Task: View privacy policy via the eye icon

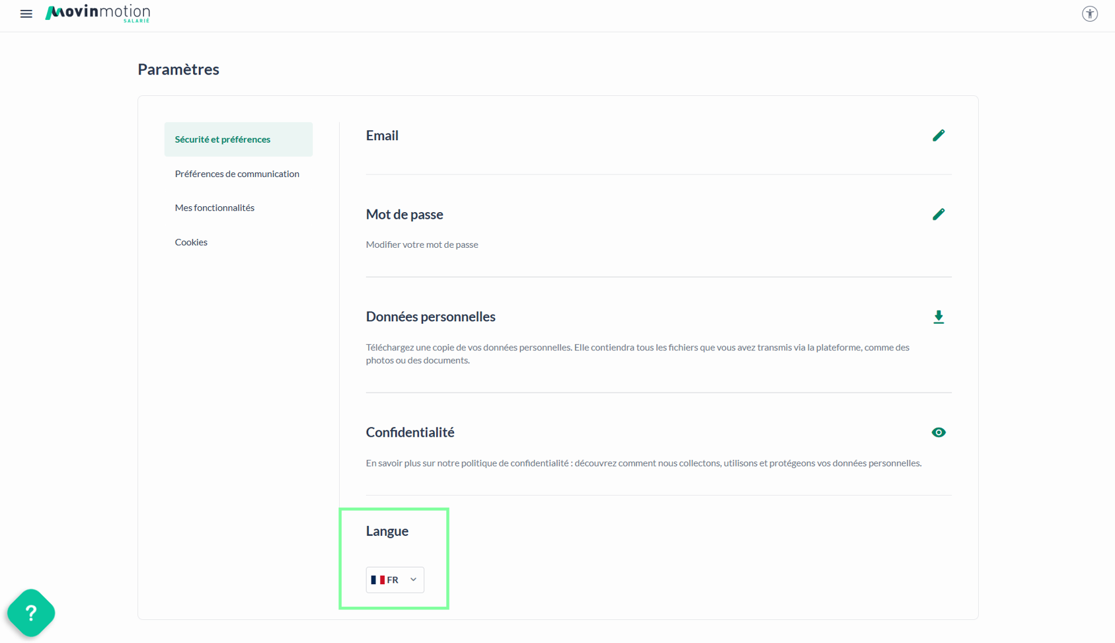Action: [938, 432]
